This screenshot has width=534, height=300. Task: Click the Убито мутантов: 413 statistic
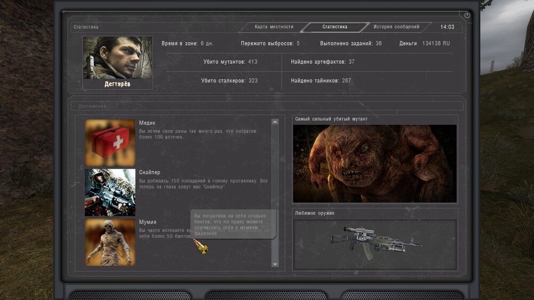(230, 62)
